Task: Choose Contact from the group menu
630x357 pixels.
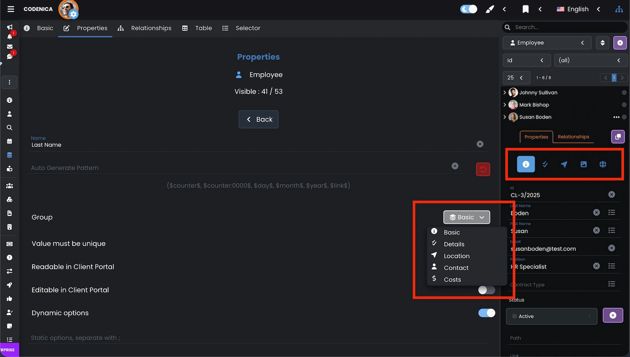Action: pyautogui.click(x=456, y=268)
